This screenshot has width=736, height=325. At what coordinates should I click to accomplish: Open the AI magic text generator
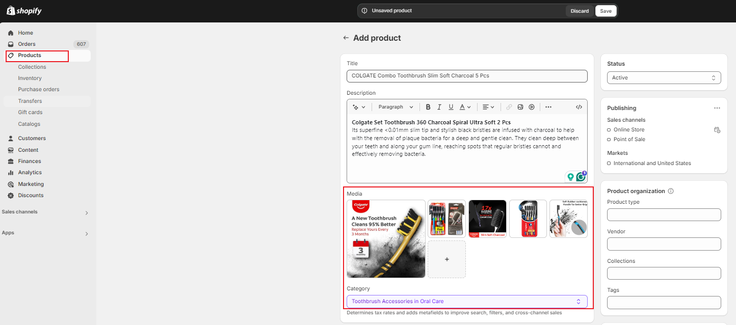pos(359,107)
